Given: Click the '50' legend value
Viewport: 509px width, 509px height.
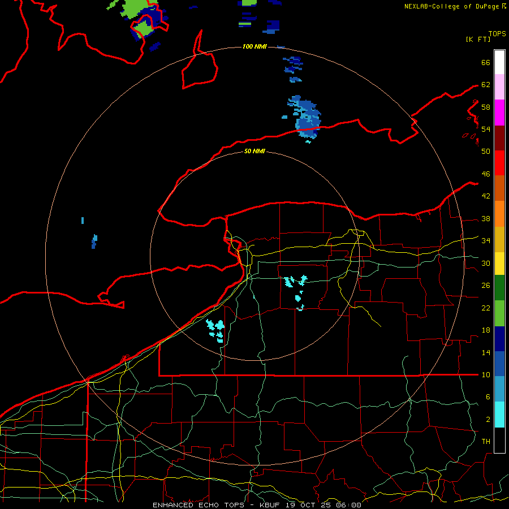Looking at the screenshot, I should coord(486,151).
